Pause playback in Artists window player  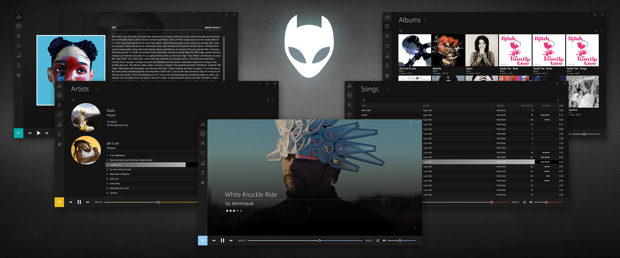pos(79,202)
